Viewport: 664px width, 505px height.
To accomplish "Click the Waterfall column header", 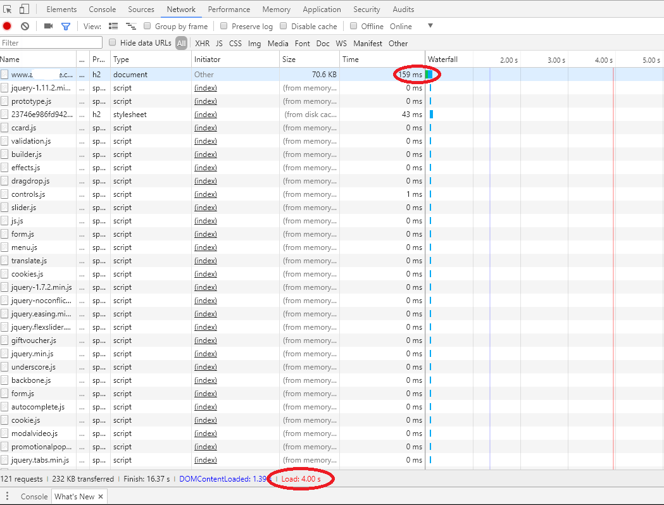I will 442,59.
